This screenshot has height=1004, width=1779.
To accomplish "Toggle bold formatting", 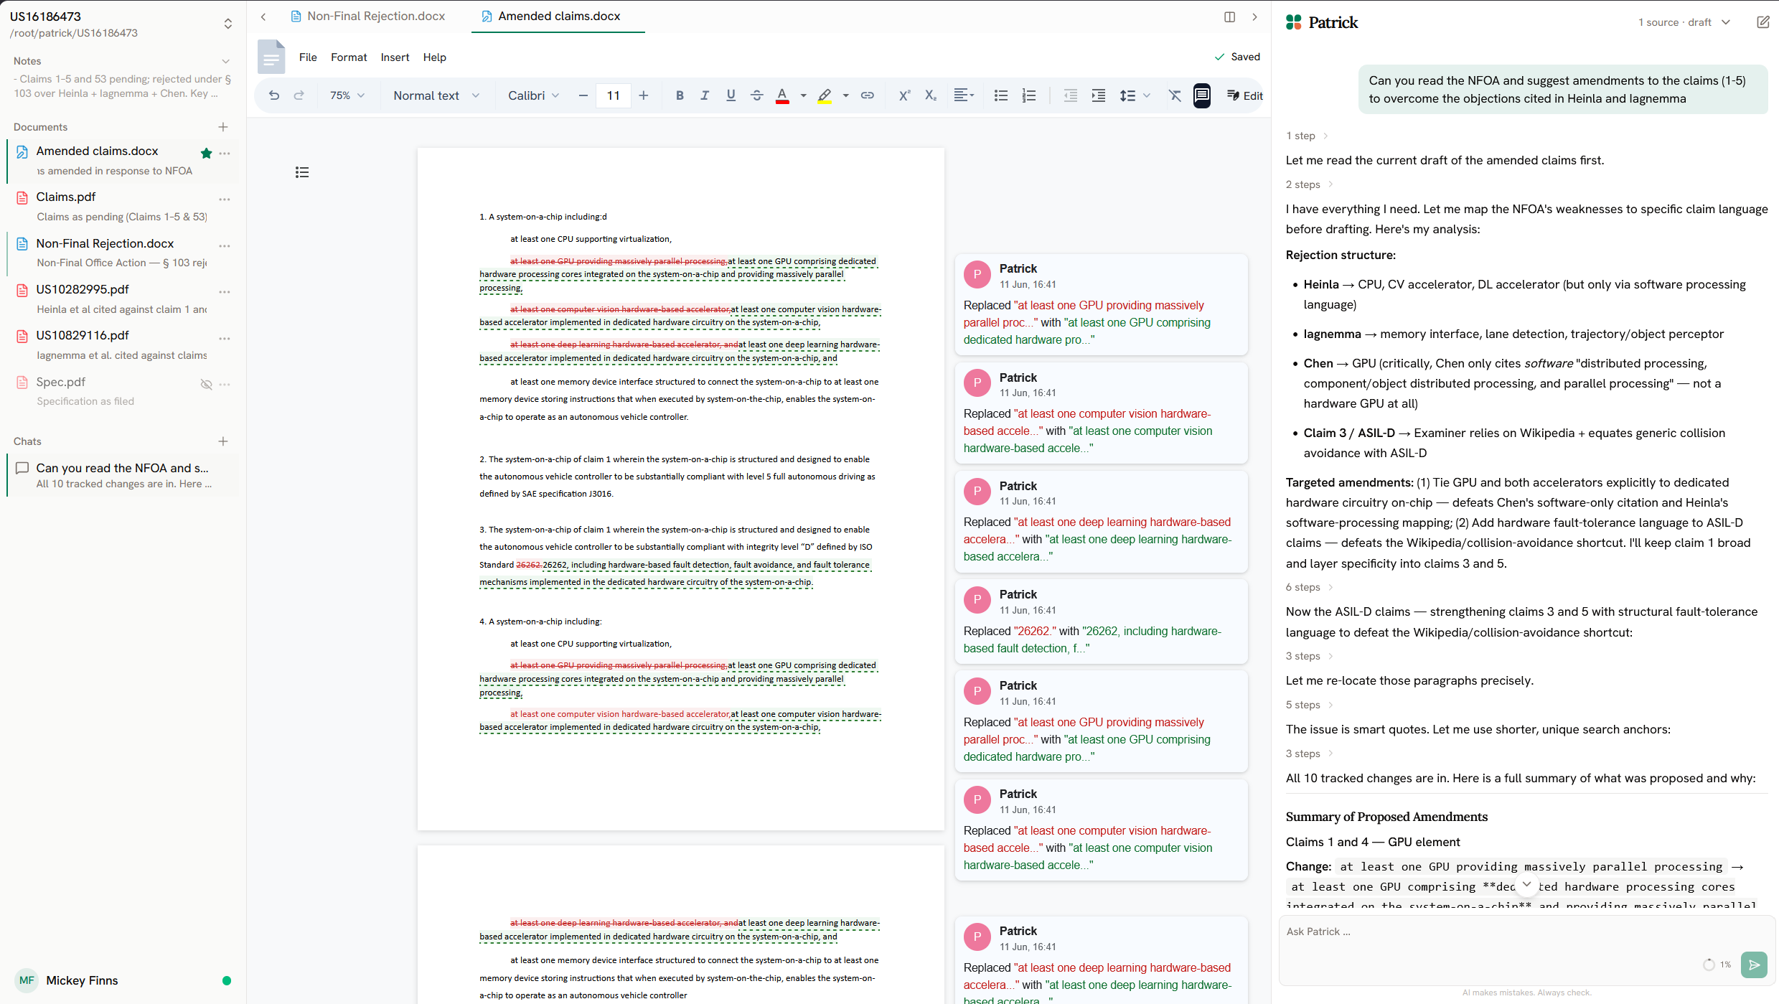I will click(x=679, y=95).
